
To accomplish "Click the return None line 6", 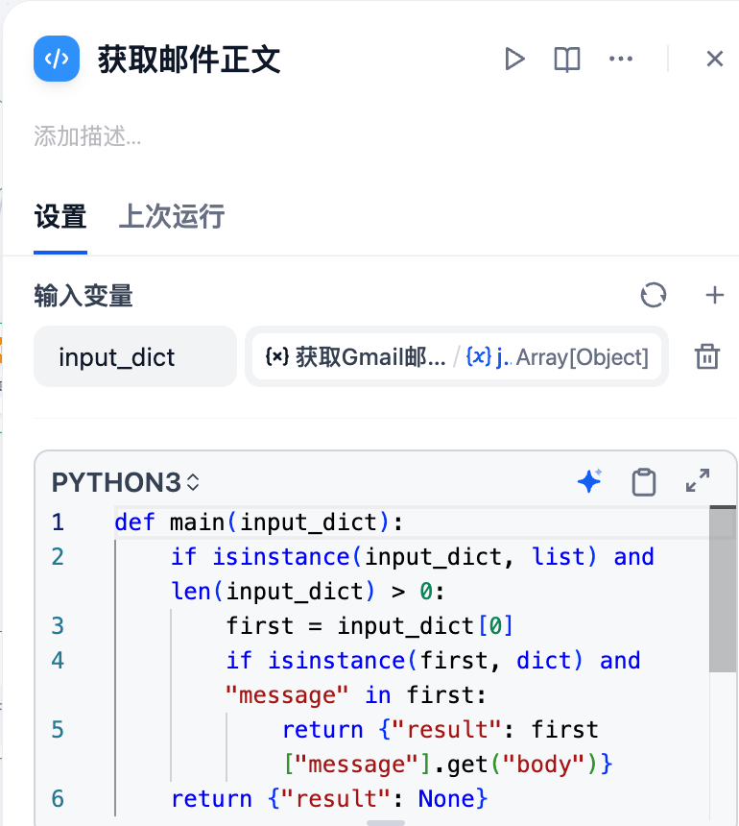I will point(329,798).
